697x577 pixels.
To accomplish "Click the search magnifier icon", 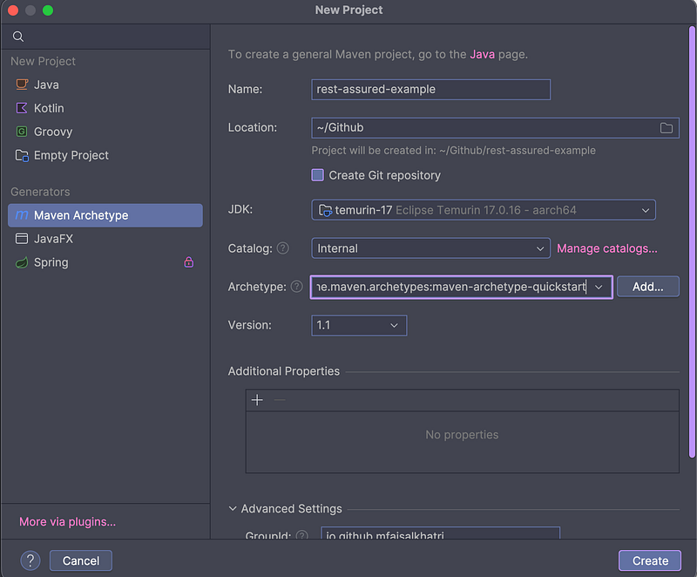I will 17,37.
